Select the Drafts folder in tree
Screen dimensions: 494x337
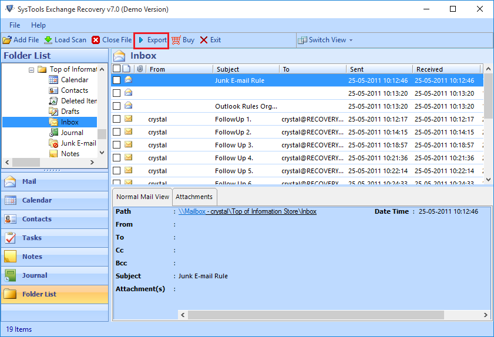[x=70, y=112]
